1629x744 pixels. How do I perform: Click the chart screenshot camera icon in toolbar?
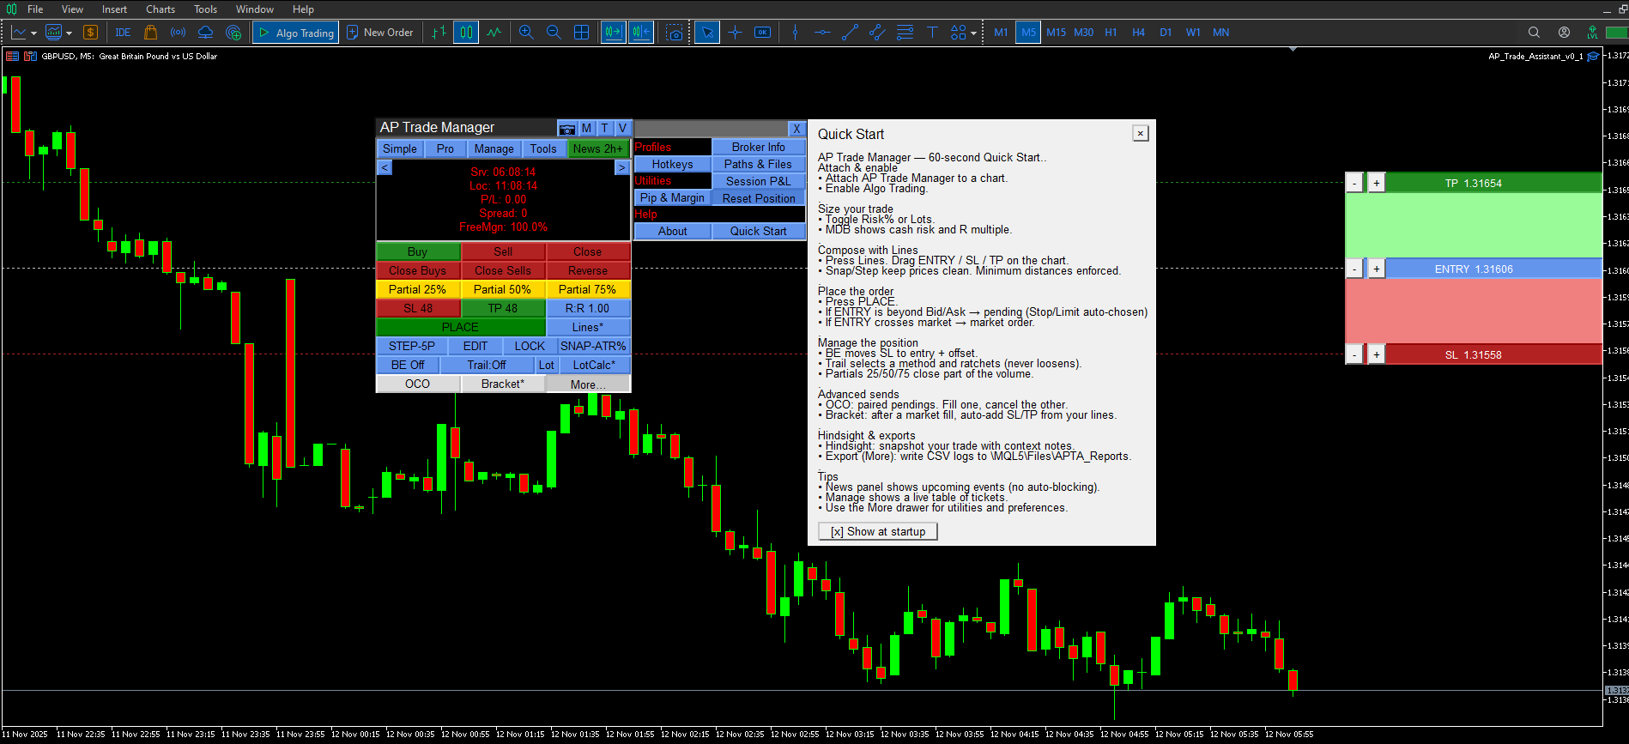click(x=675, y=33)
